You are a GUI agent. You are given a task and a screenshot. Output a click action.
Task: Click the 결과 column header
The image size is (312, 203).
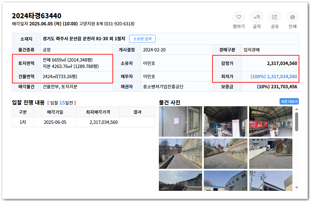137,112
